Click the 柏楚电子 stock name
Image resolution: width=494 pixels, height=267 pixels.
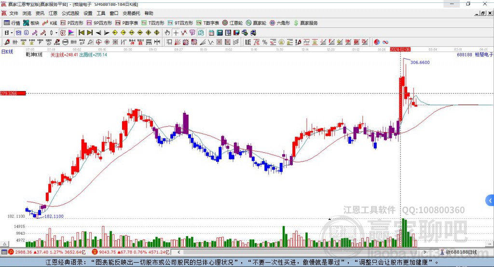click(x=484, y=54)
